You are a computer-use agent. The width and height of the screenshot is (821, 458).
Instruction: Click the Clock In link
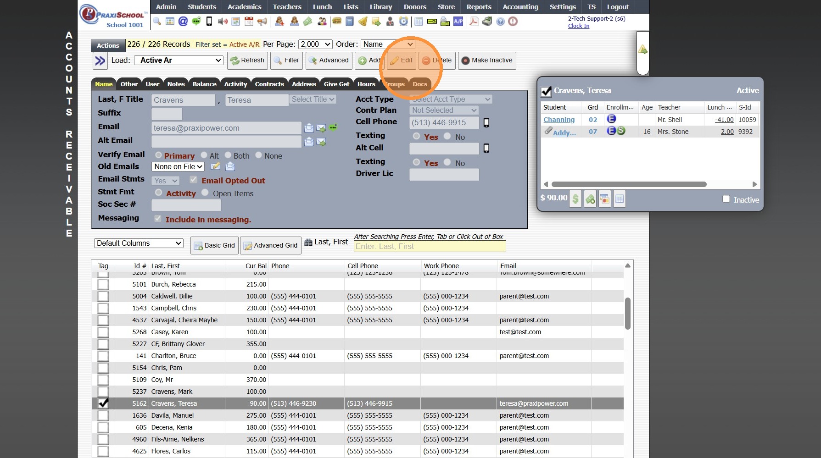pyautogui.click(x=578, y=26)
